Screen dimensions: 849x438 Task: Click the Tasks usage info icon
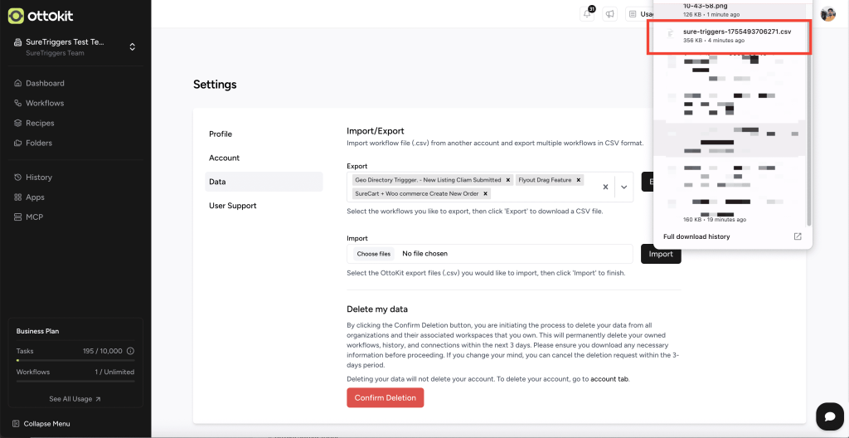coord(130,351)
